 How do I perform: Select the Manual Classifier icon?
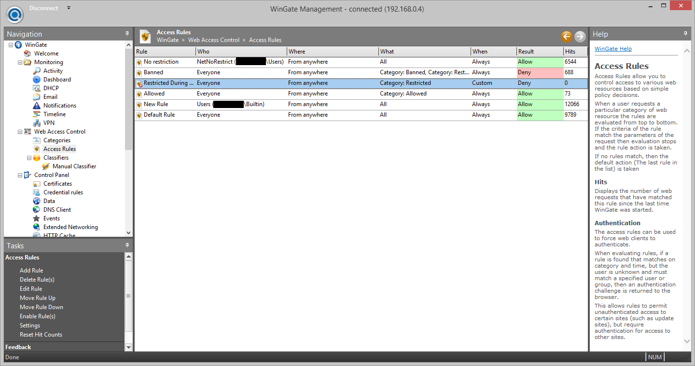tap(46, 166)
